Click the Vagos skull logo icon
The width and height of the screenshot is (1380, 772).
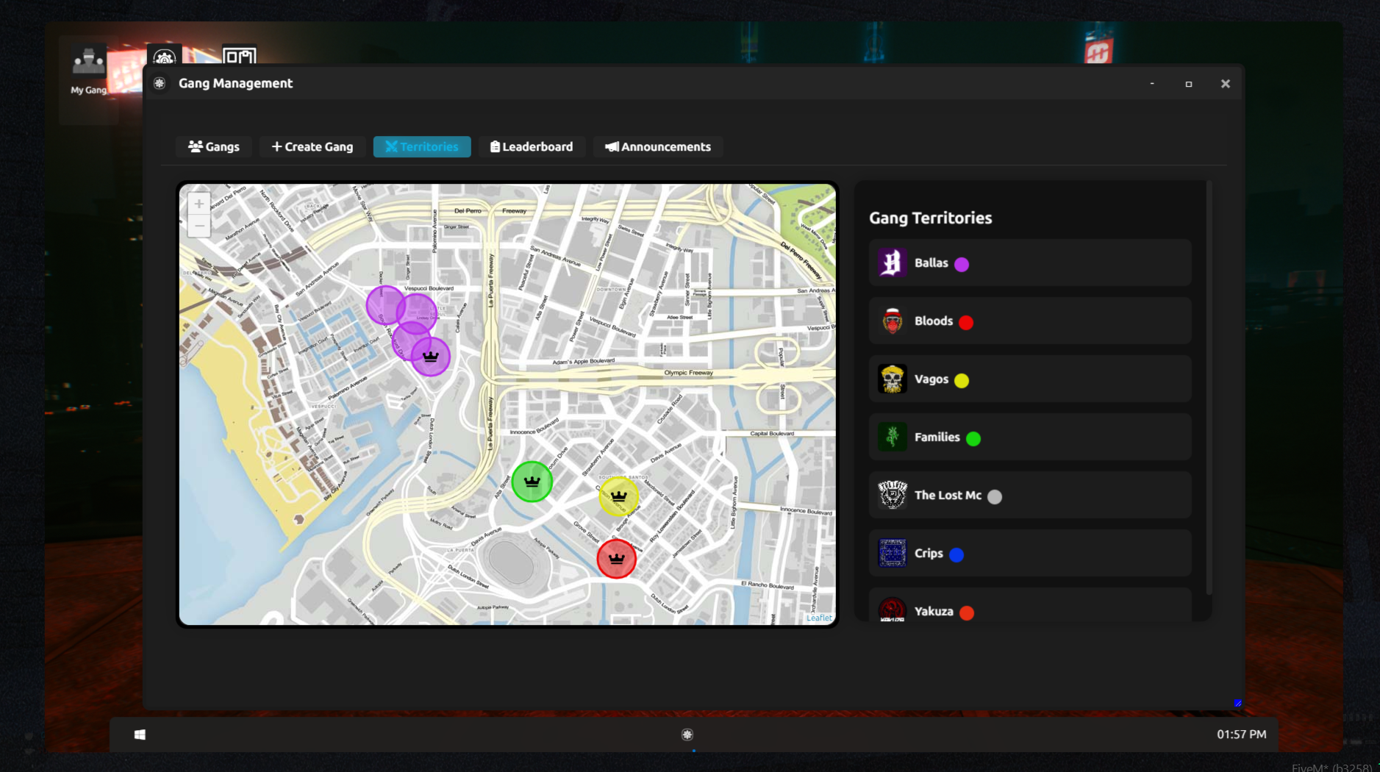coord(892,379)
